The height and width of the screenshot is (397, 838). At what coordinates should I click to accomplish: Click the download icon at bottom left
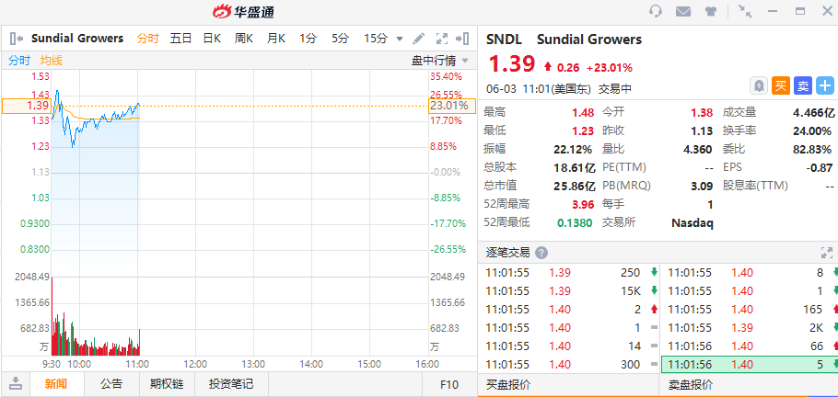[16, 383]
